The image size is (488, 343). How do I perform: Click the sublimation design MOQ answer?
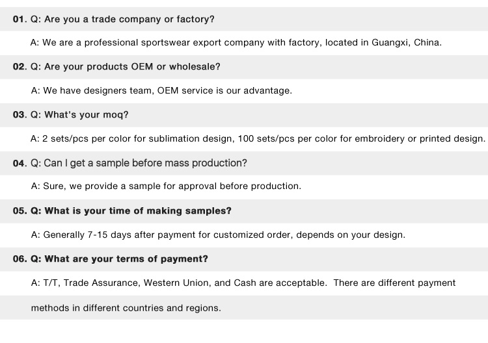[x=258, y=138]
